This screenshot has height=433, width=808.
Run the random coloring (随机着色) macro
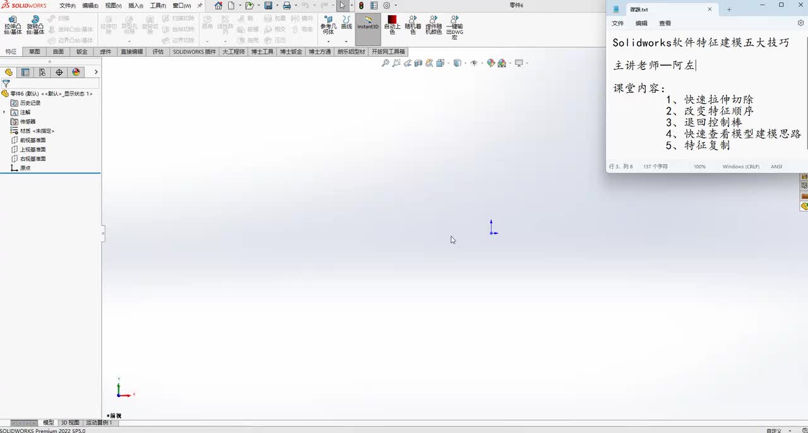coord(413,25)
